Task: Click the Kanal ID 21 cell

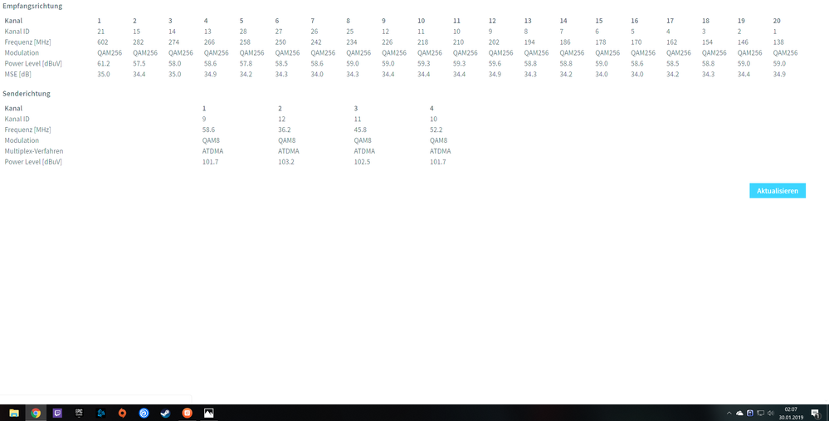Action: [x=101, y=32]
